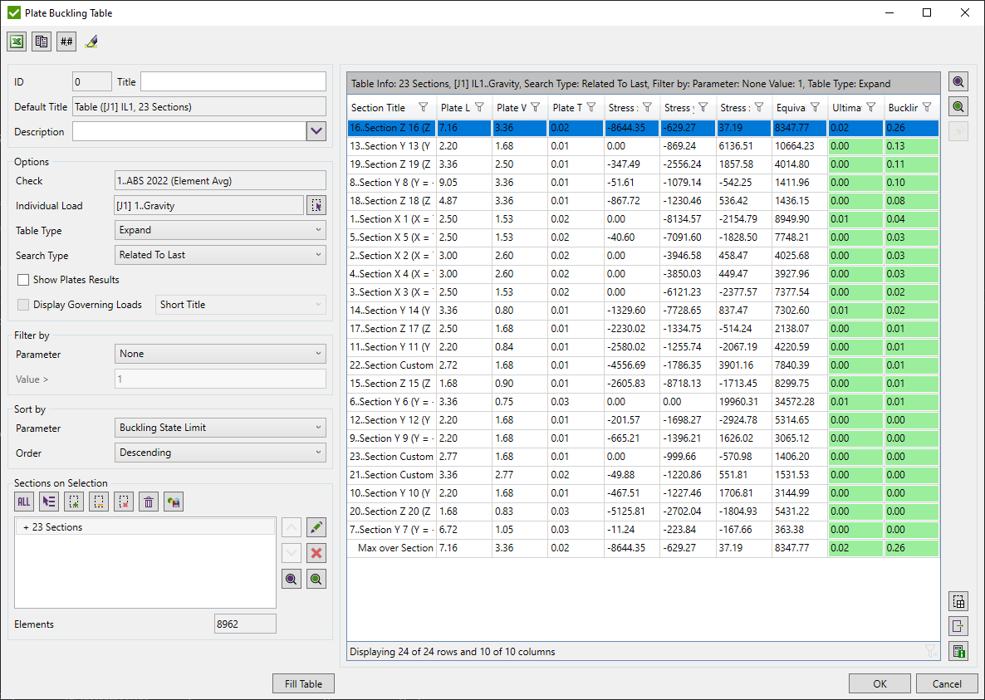Click in the Title input field
This screenshot has width=985, height=700.
click(233, 81)
